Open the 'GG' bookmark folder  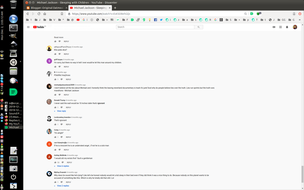point(282,20)
